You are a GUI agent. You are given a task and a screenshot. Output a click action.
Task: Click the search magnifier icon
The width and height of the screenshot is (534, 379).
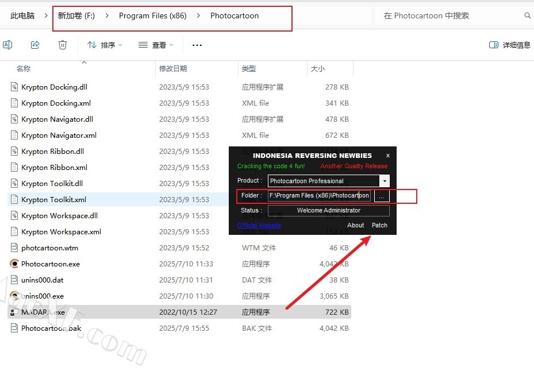527,16
